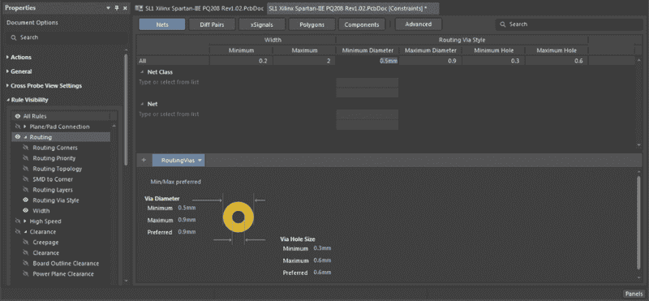Pin the Properties panel
649x301 pixels.
point(117,8)
